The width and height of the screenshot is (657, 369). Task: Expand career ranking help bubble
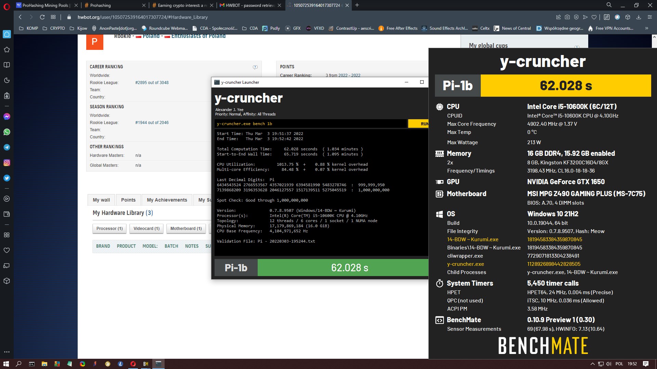(x=255, y=67)
